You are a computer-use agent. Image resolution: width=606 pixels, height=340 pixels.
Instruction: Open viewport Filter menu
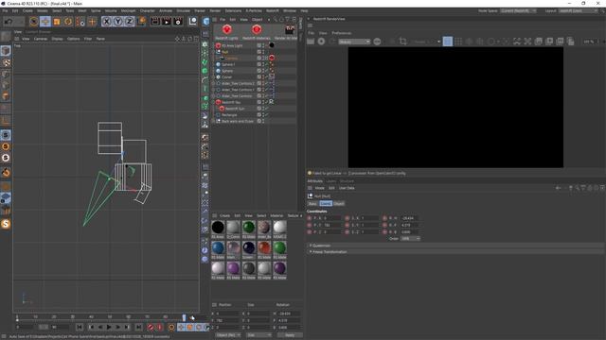point(88,39)
